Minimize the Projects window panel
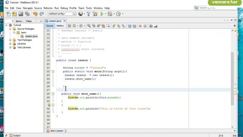Image resolution: width=243 pixels, height=137 pixels. pyautogui.click(x=41, y=21)
